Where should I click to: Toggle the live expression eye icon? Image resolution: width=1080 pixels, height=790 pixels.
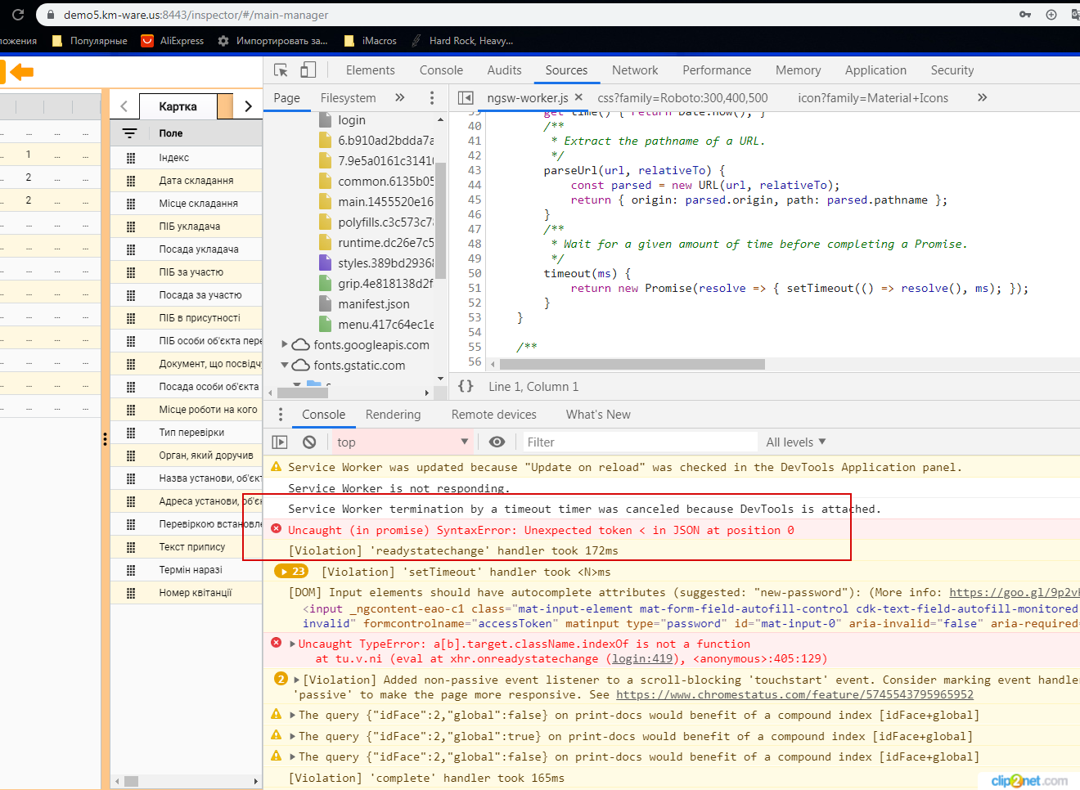(497, 442)
